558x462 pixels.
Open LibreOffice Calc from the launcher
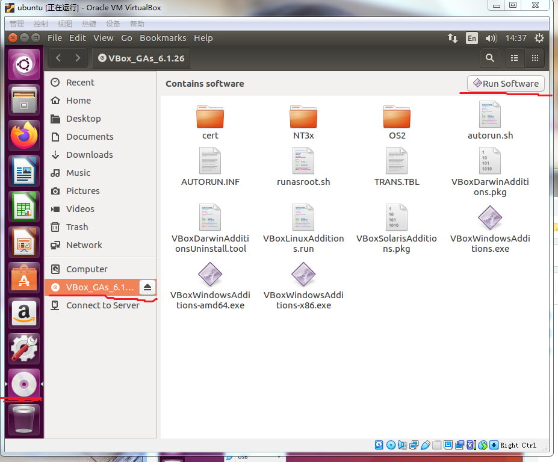[24, 207]
